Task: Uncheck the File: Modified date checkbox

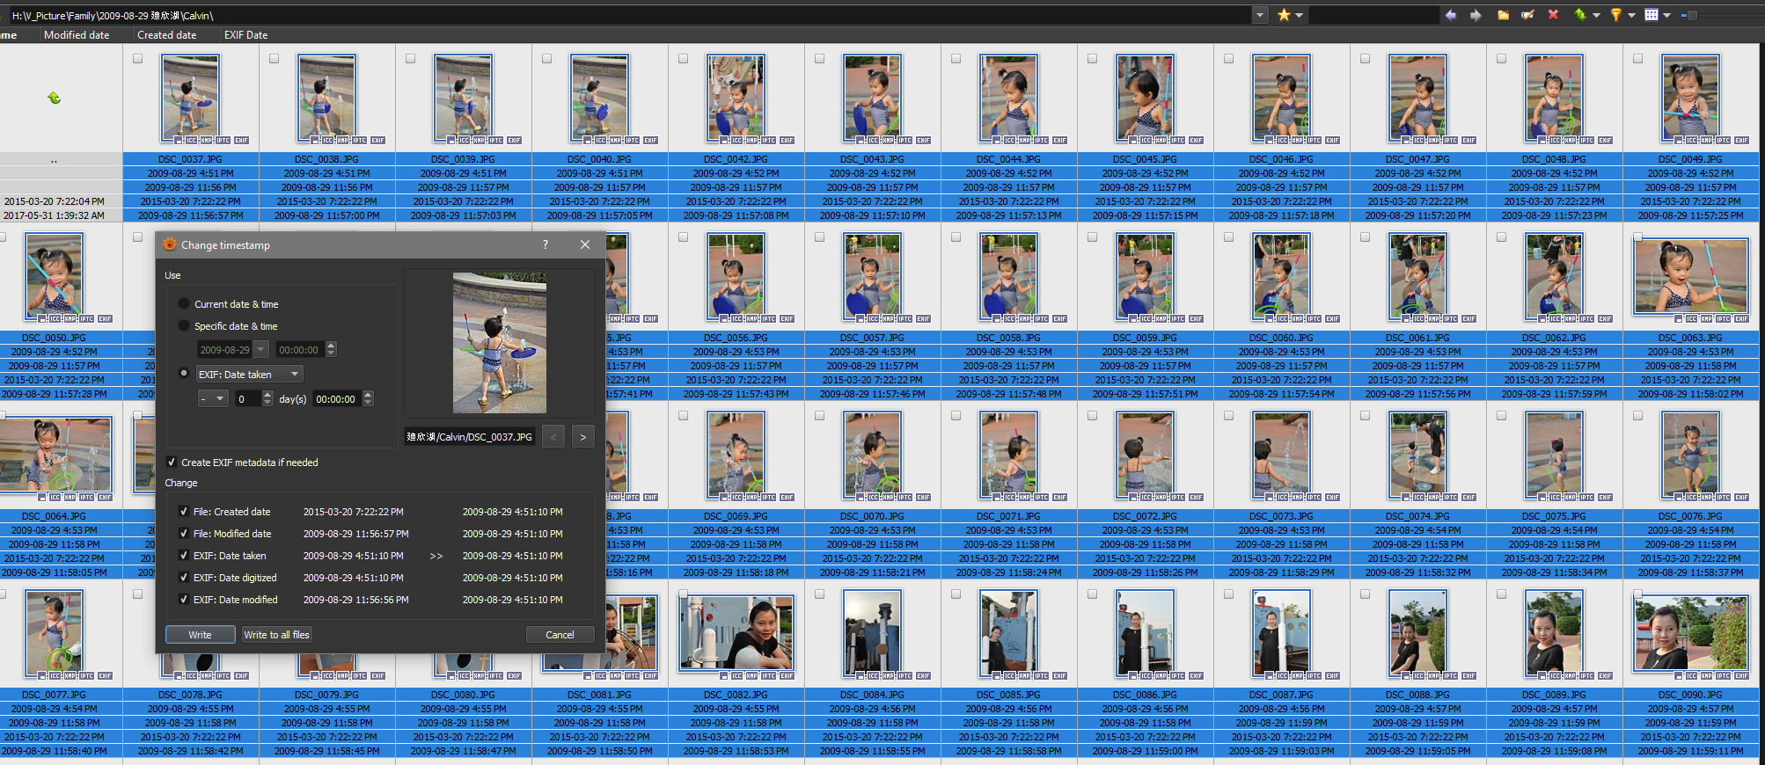Action: coord(184,534)
